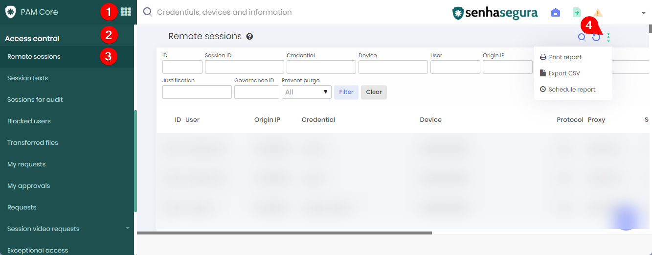Click the PAM Core shield logo icon
652x255 pixels.
pyautogui.click(x=10, y=12)
